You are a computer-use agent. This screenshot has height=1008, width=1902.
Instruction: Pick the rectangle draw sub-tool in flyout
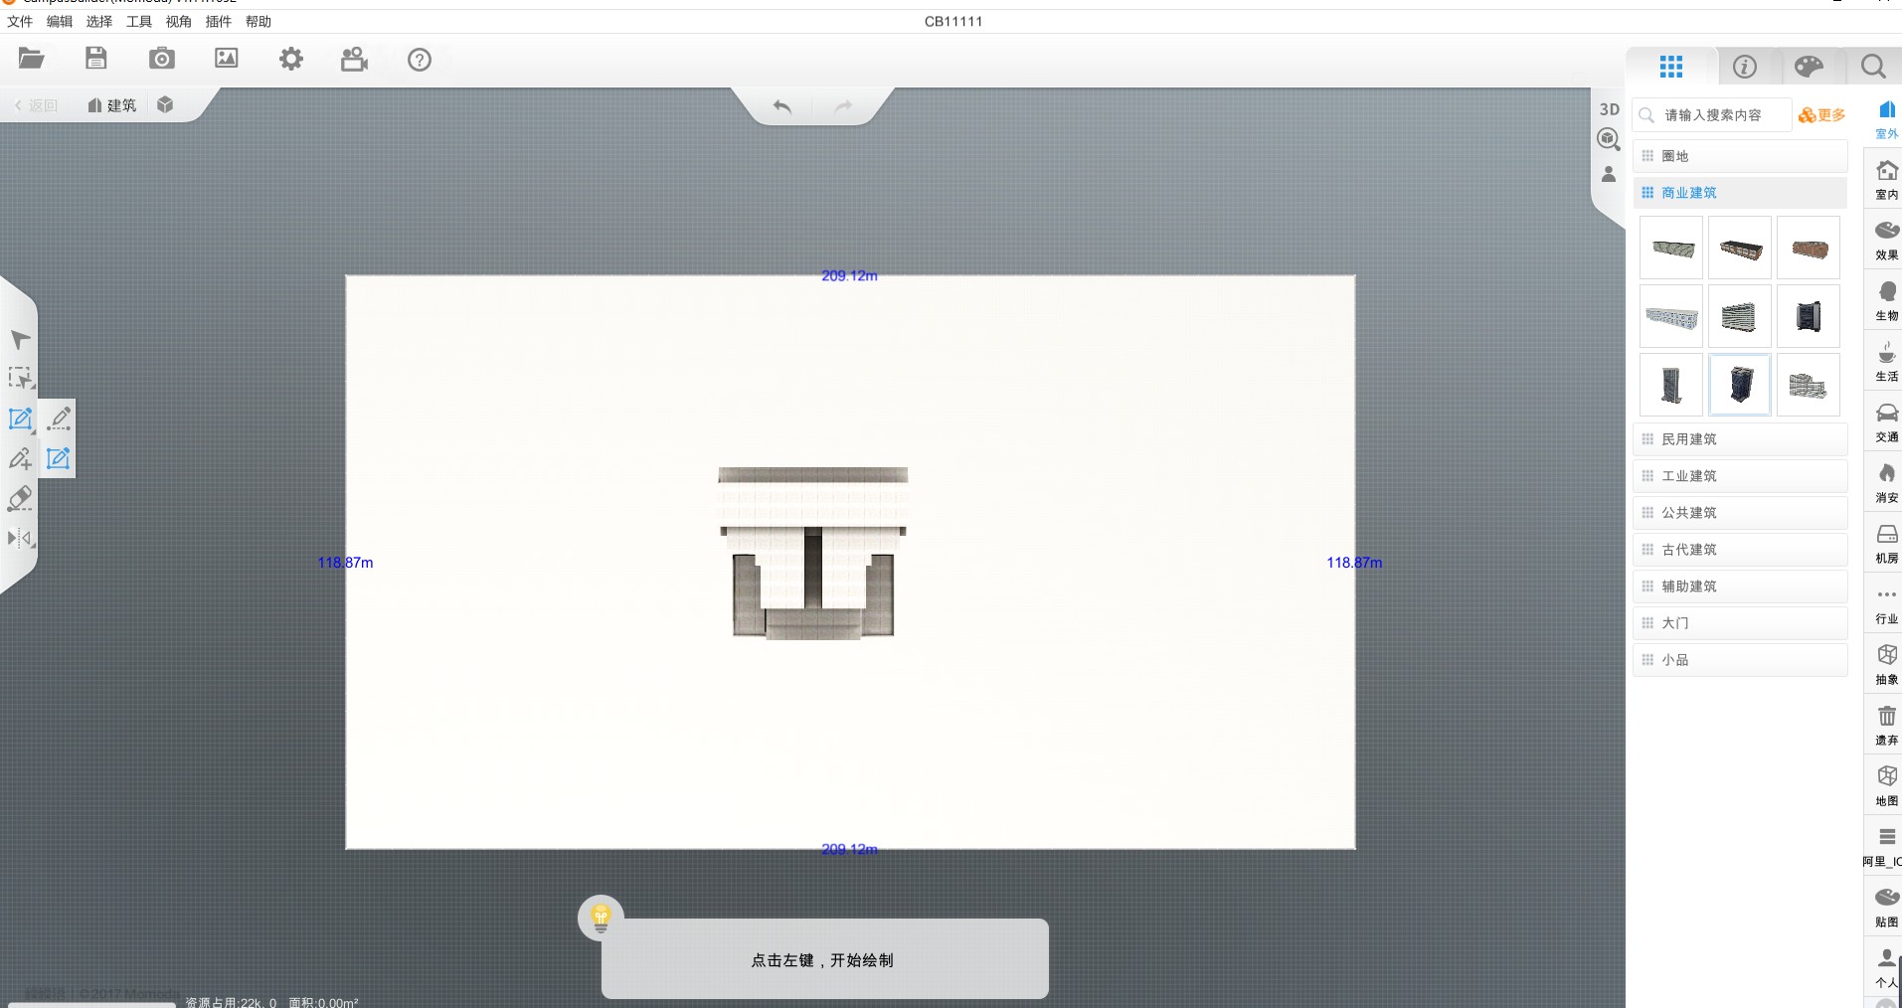click(59, 458)
